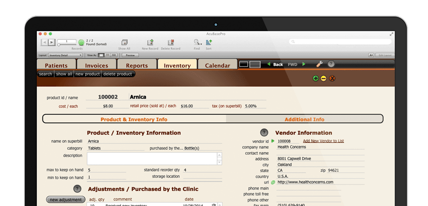Click the Show All toolbar icon

pyautogui.click(x=124, y=43)
